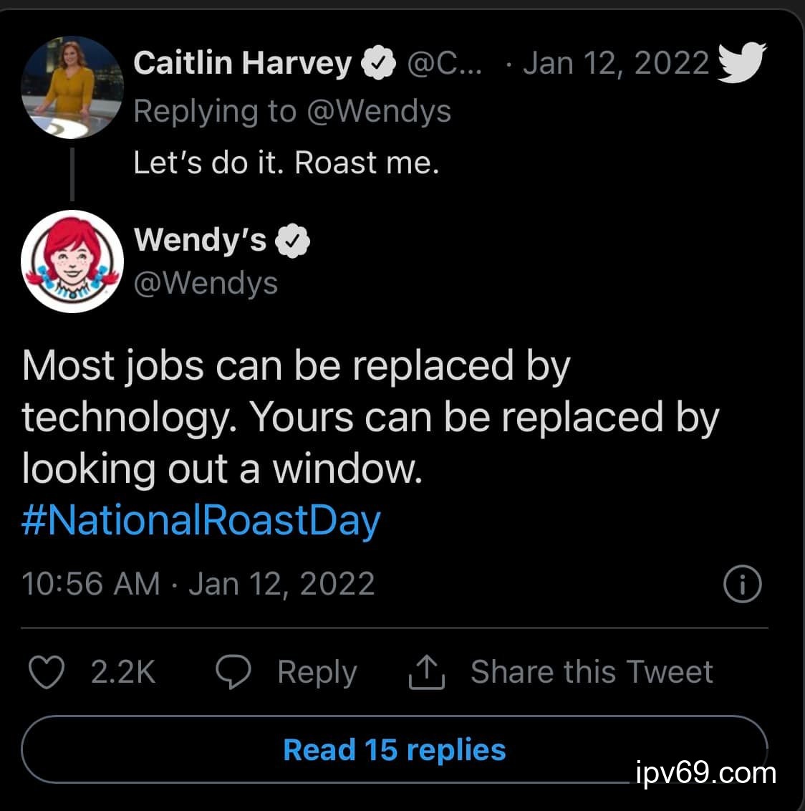The height and width of the screenshot is (811, 805).
Task: Like the tweet via heart icon
Action: 46,672
